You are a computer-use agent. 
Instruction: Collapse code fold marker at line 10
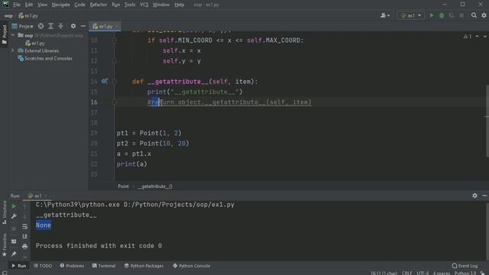114,40
